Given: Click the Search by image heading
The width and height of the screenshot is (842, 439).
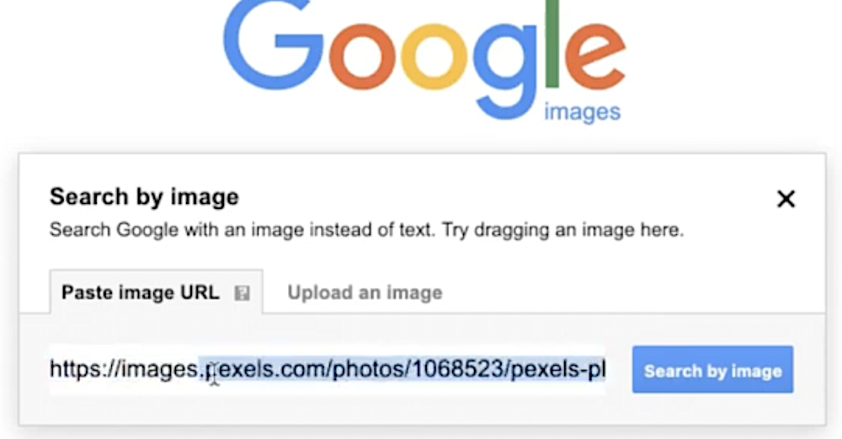Looking at the screenshot, I should click(x=144, y=196).
